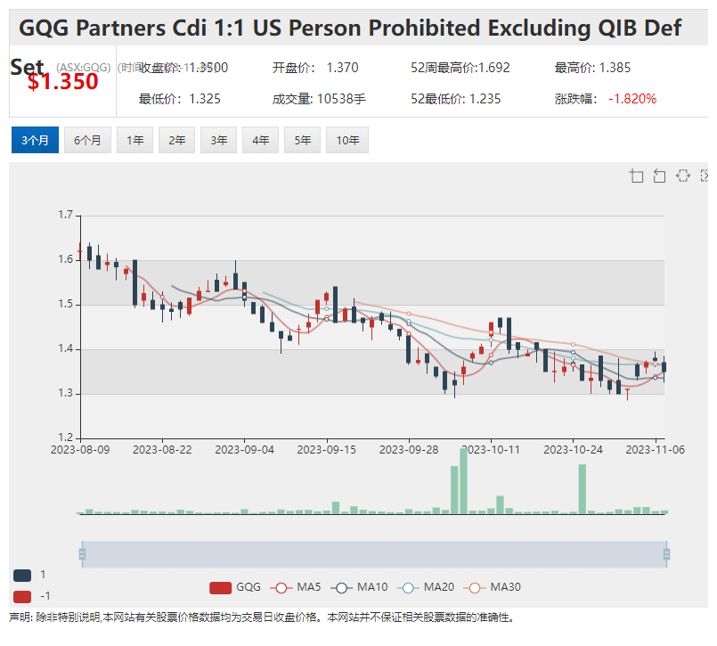Click the dark blue "1" legend swatch
717x646 pixels.
pos(22,576)
